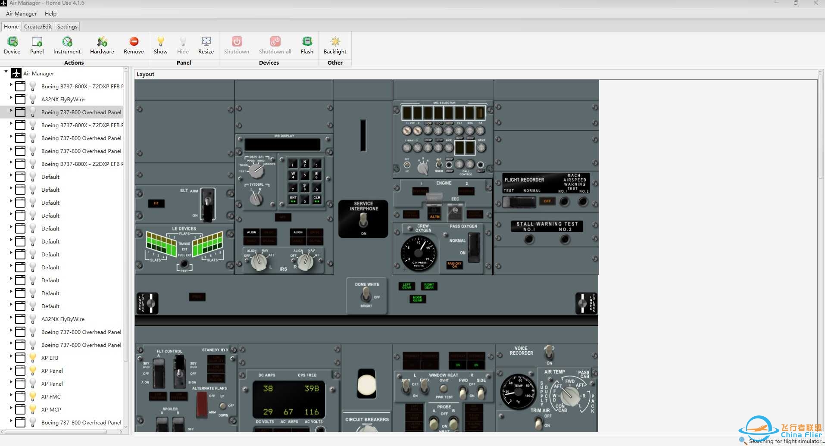Viewport: 825px width, 446px height.
Task: Click the NOSE GEAR indicator light
Action: coord(418,299)
